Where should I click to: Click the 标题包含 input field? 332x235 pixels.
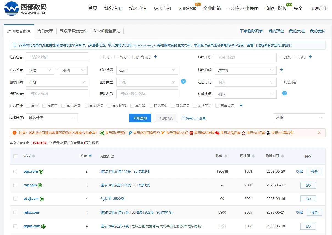click(57, 94)
